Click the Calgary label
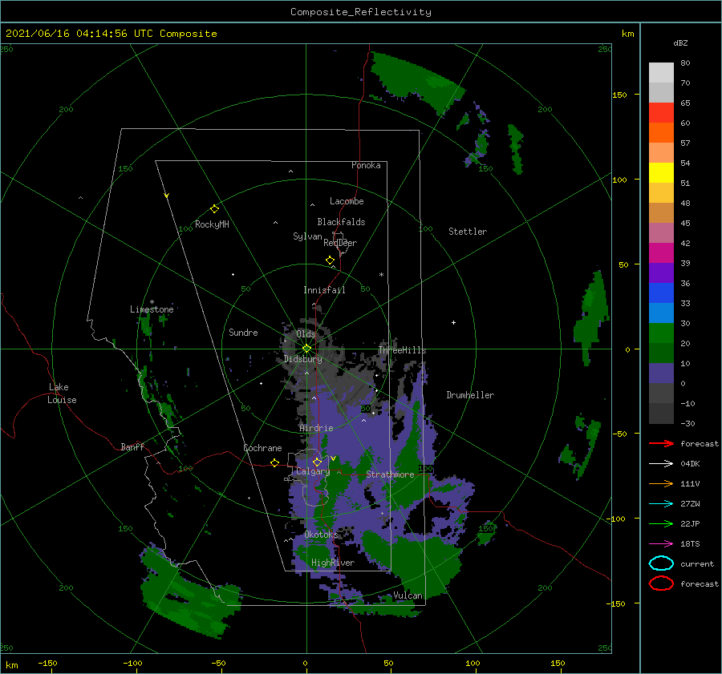The width and height of the screenshot is (722, 674). 313,471
